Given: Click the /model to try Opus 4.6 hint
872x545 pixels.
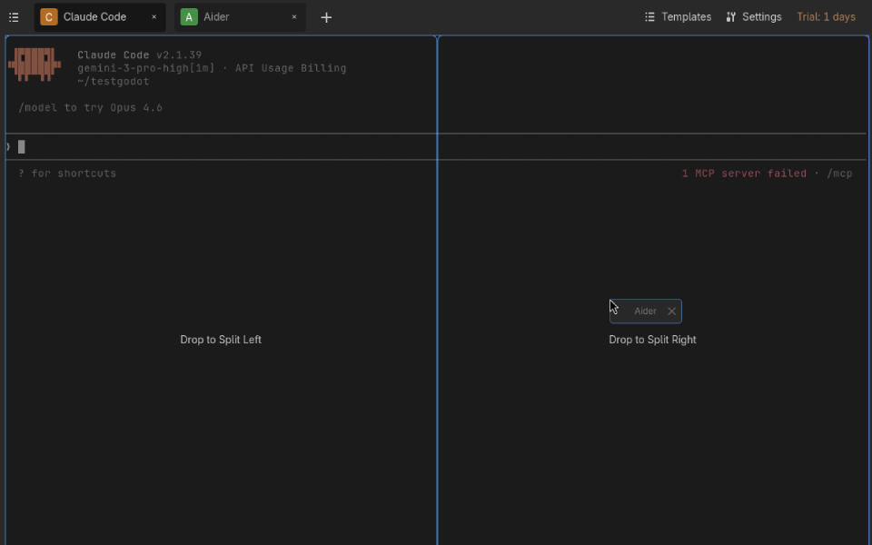Looking at the screenshot, I should (89, 107).
